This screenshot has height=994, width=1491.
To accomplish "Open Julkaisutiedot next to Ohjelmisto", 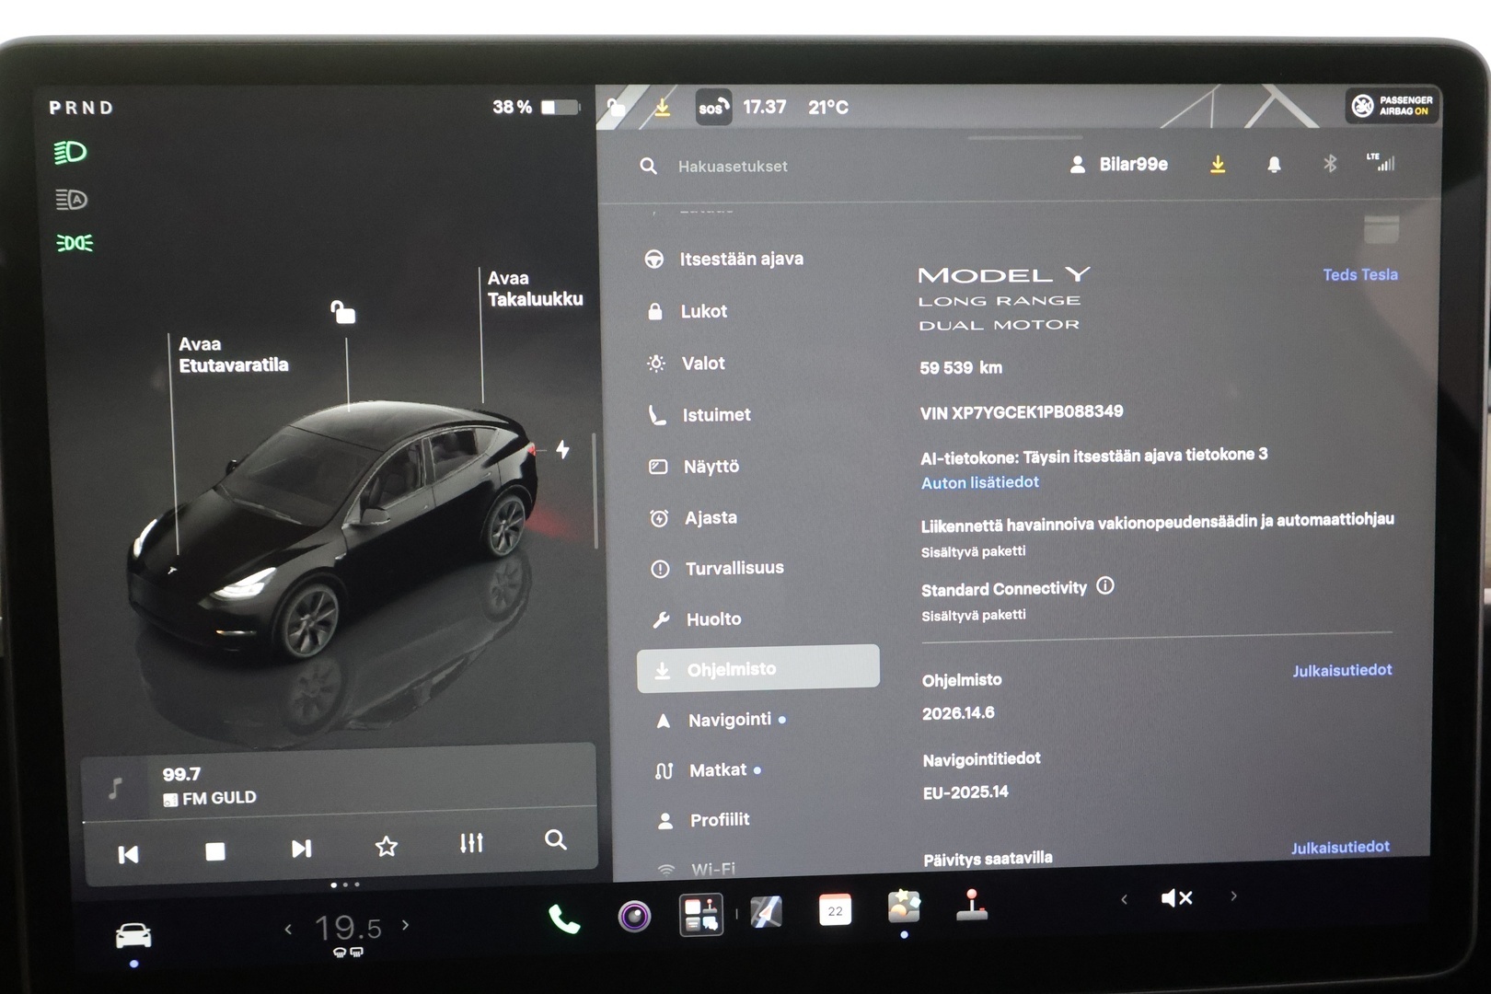I will pos(1342,670).
